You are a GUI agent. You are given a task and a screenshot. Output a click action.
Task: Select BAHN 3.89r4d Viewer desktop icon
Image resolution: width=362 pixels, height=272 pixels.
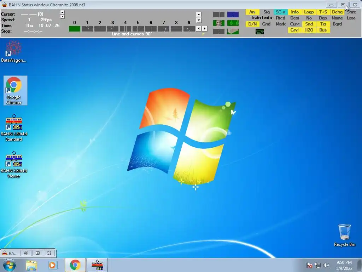14,165
